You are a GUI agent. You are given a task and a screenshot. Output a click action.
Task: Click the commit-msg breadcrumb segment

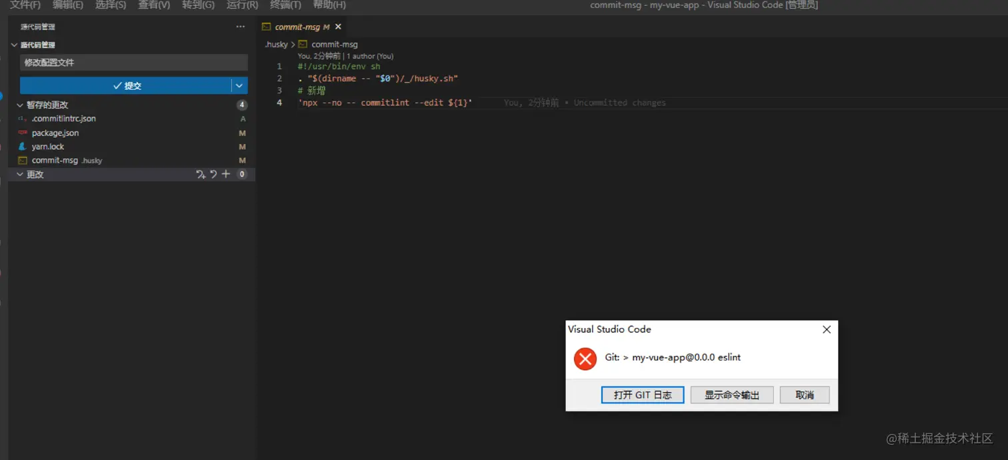coord(335,45)
